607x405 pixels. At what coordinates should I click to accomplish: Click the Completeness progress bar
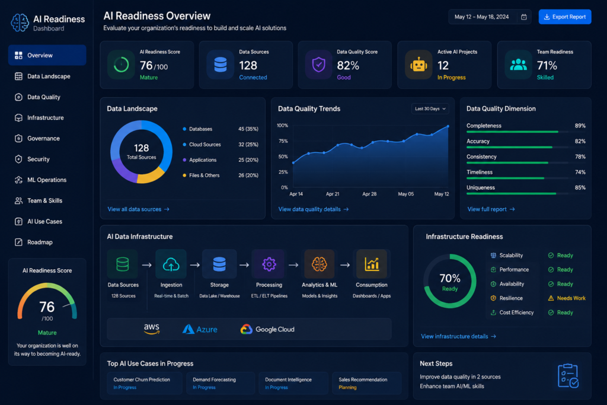click(517, 132)
